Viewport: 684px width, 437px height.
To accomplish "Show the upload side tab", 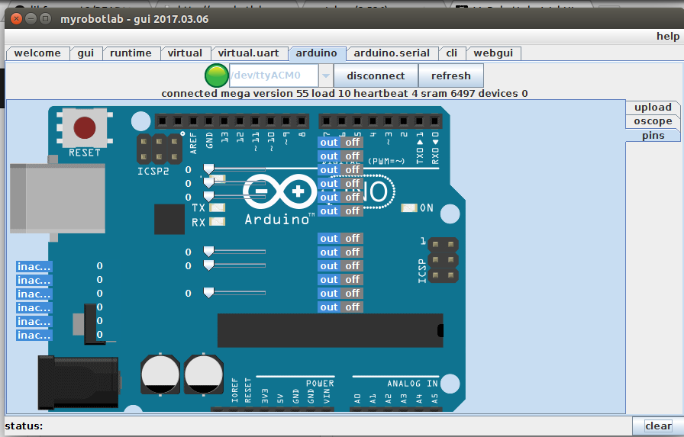I will click(653, 108).
